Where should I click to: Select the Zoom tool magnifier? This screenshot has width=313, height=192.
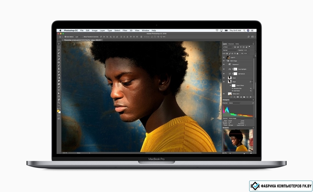point(59,103)
